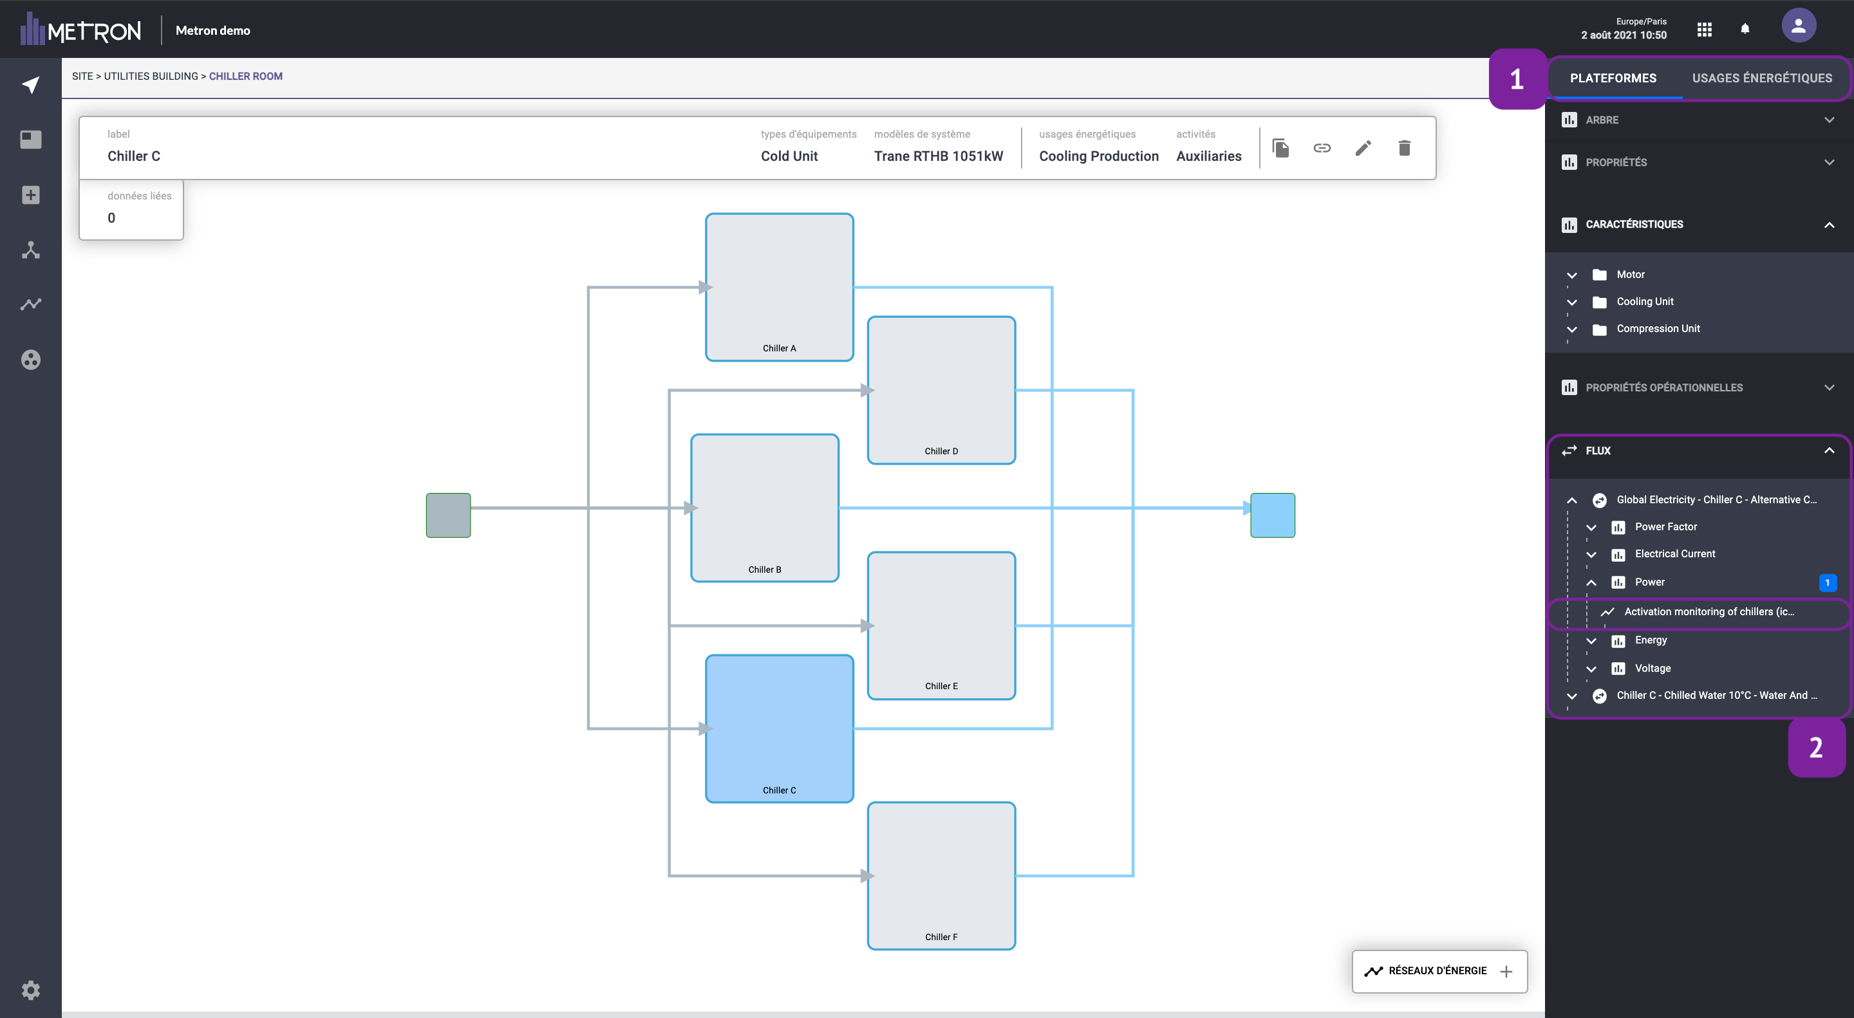Click the copy/duplicate icon for Chiller C
This screenshot has height=1018, width=1854.
(x=1280, y=148)
